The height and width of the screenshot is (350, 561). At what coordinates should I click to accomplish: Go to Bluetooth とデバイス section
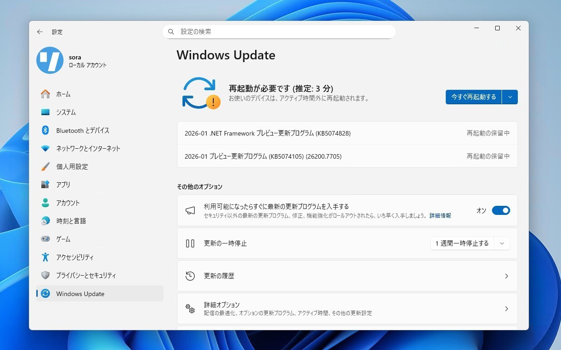coord(99,130)
